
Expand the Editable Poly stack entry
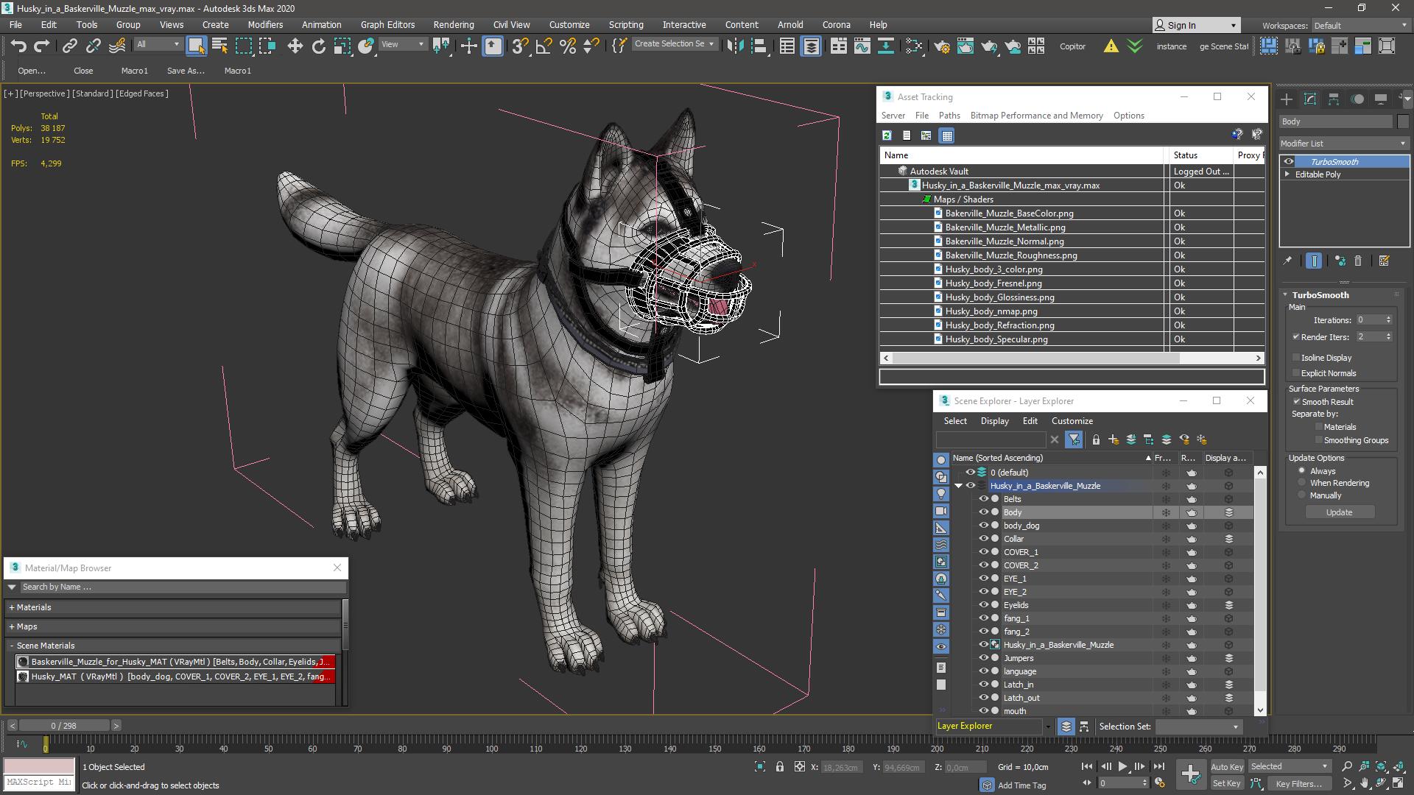(1287, 174)
